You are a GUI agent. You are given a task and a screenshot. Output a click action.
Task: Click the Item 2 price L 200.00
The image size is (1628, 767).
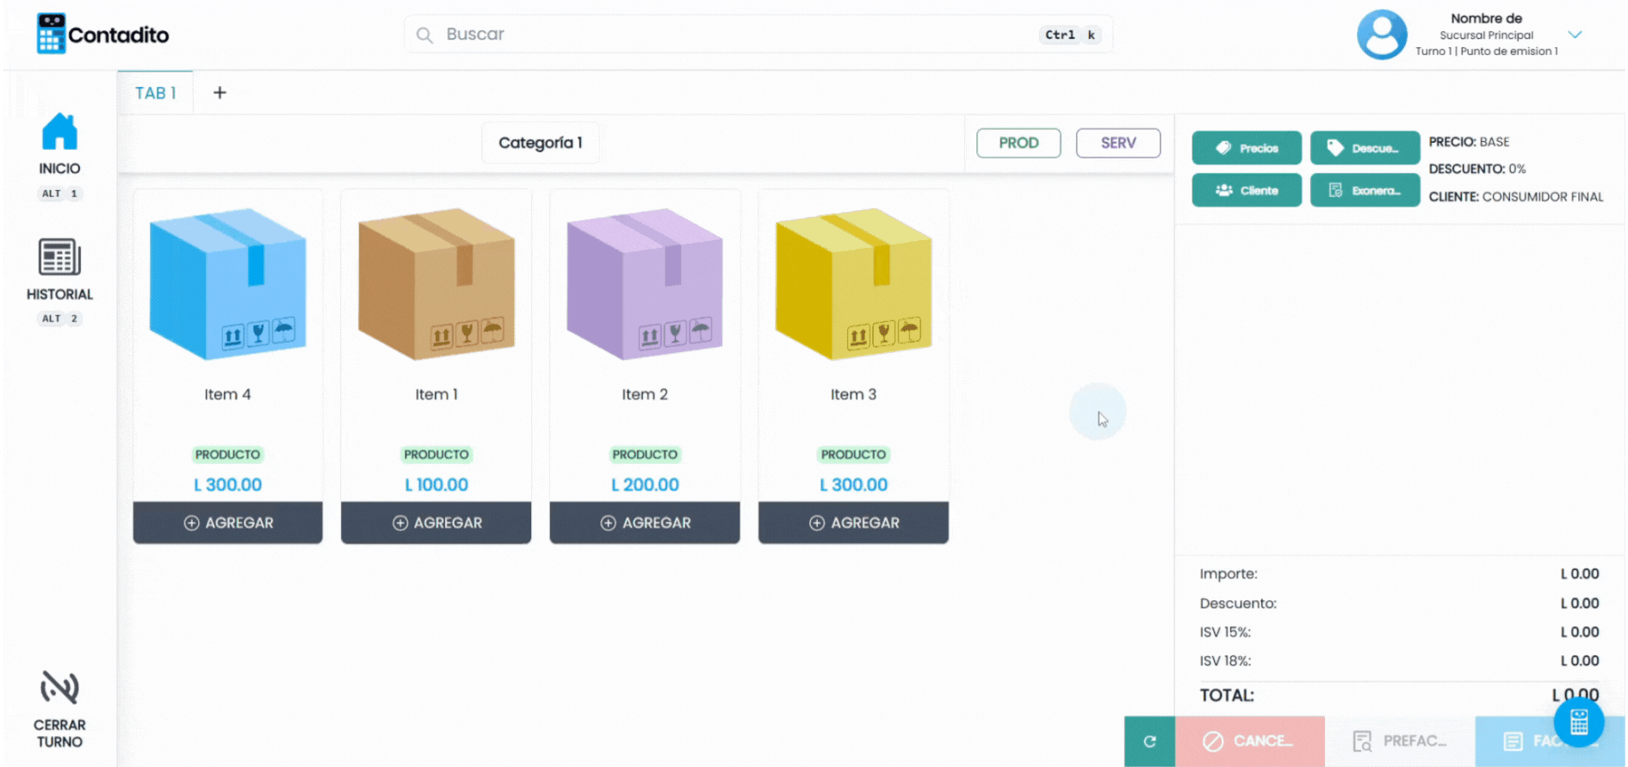(x=645, y=485)
